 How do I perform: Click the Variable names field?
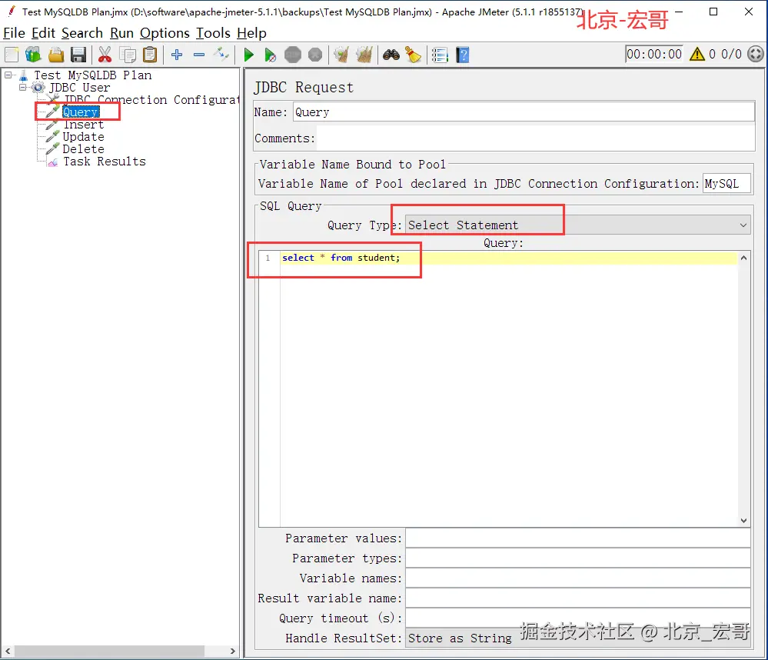coord(578,578)
